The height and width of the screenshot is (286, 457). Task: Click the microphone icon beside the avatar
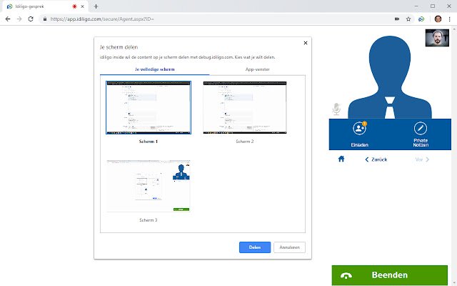click(x=336, y=109)
